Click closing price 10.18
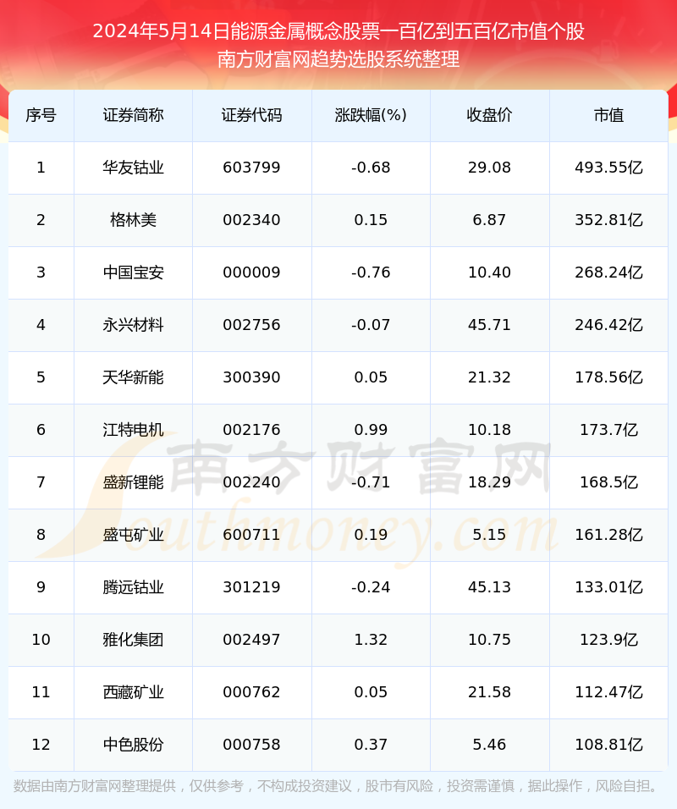The image size is (677, 809). (489, 430)
